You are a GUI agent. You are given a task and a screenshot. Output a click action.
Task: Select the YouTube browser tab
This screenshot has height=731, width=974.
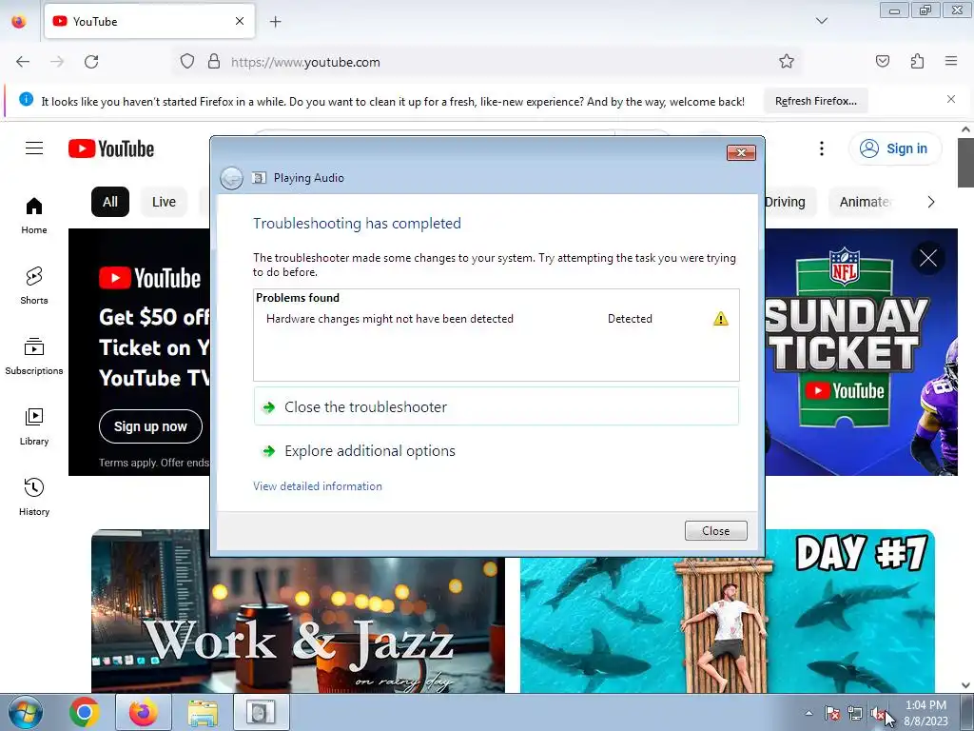pyautogui.click(x=149, y=22)
